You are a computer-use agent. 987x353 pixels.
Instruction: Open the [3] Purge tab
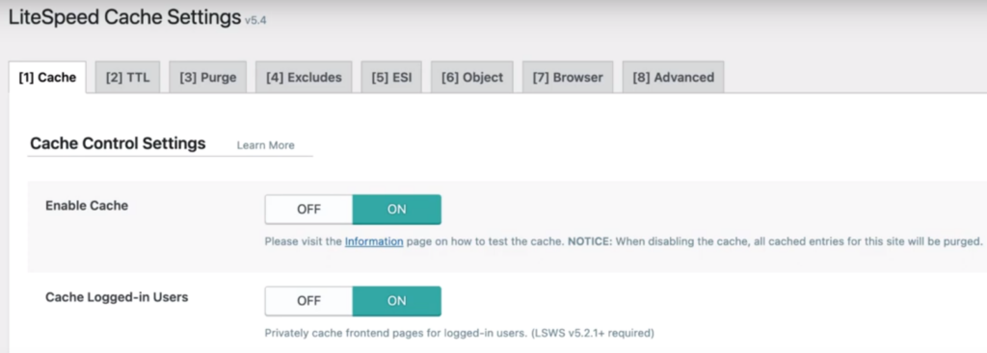208,77
